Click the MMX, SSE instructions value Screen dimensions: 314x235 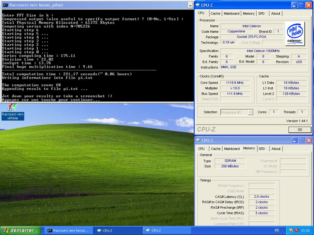[263, 67]
